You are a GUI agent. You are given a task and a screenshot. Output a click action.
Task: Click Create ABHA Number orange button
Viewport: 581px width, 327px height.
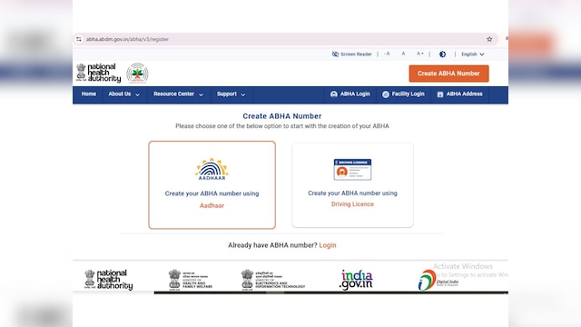click(x=448, y=74)
